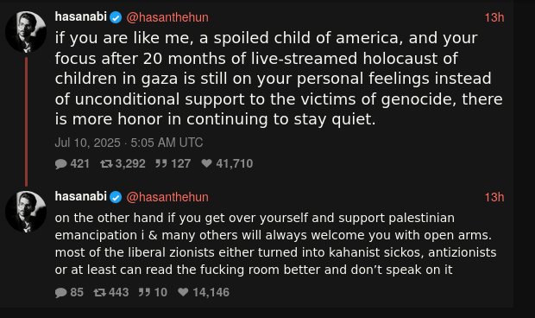Click hasanabi display name on second tweet

pos(81,197)
